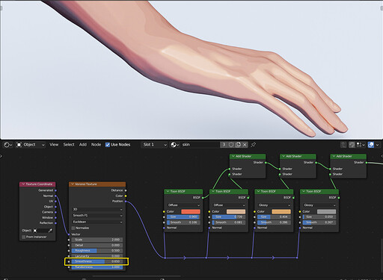This screenshot has height=280, width=383.
Task: Open the Smooth F1 feature dropdown
Action: [x=97, y=216]
